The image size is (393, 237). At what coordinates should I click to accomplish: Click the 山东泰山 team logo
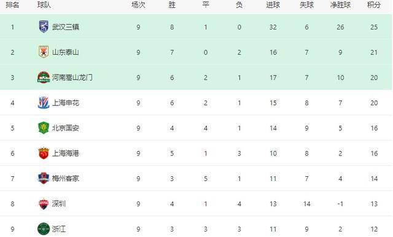[44, 52]
